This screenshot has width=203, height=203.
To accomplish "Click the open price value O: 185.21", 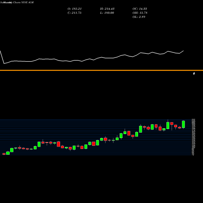I will point(75,9).
